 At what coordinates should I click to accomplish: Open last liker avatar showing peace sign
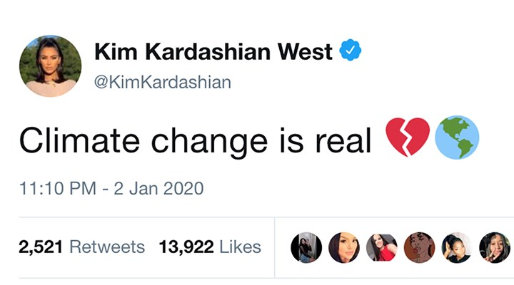[494, 247]
